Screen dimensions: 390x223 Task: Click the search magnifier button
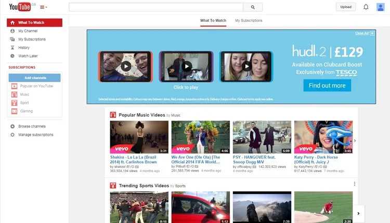[253, 7]
